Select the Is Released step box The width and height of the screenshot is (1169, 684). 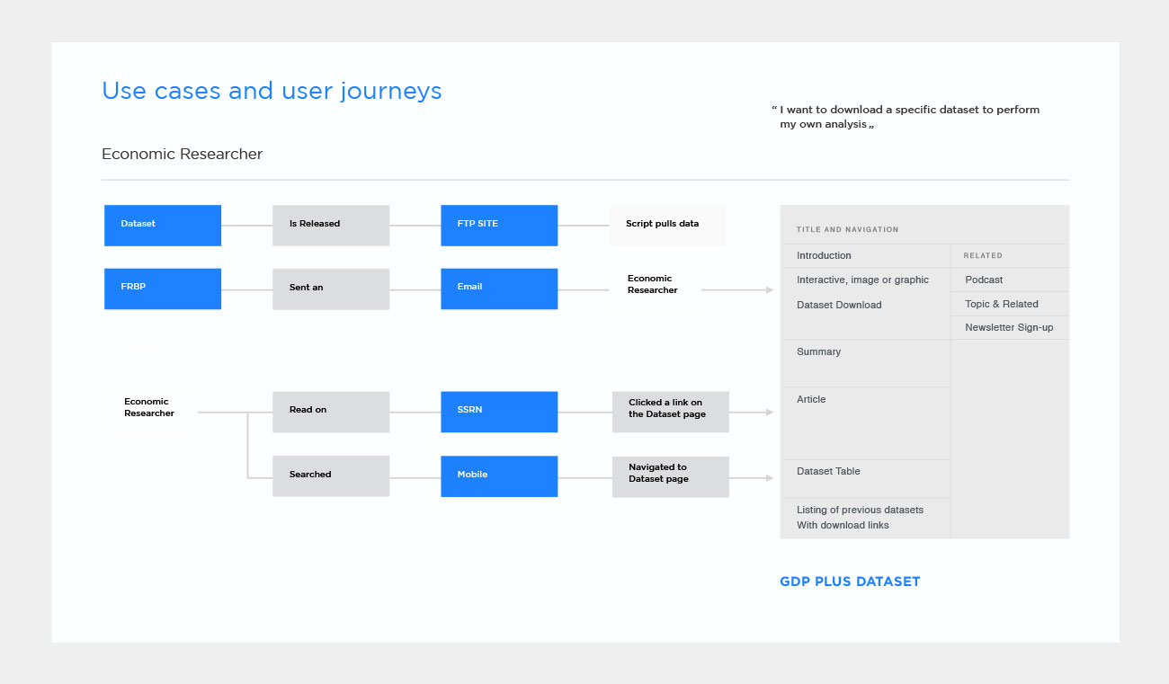pyautogui.click(x=331, y=225)
